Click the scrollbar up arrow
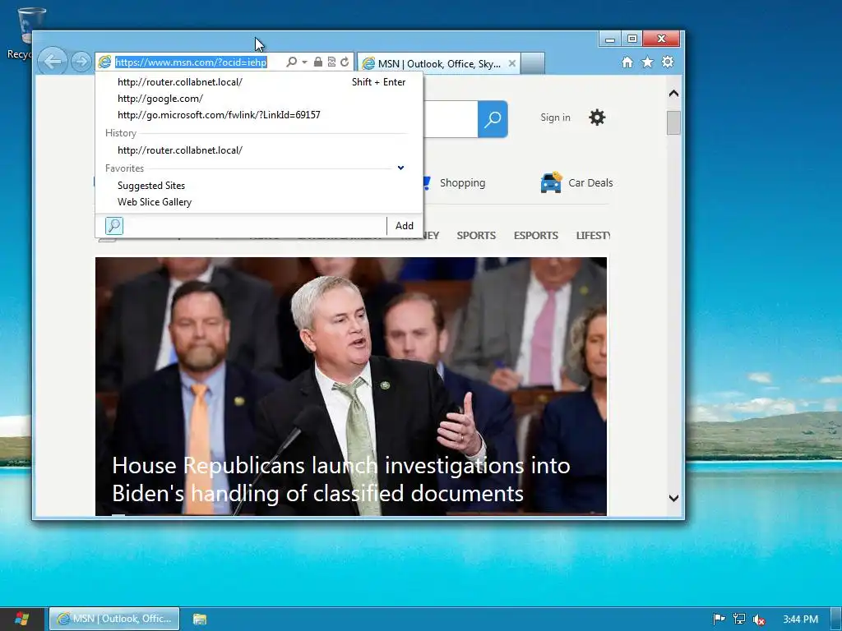842x631 pixels. click(x=674, y=94)
